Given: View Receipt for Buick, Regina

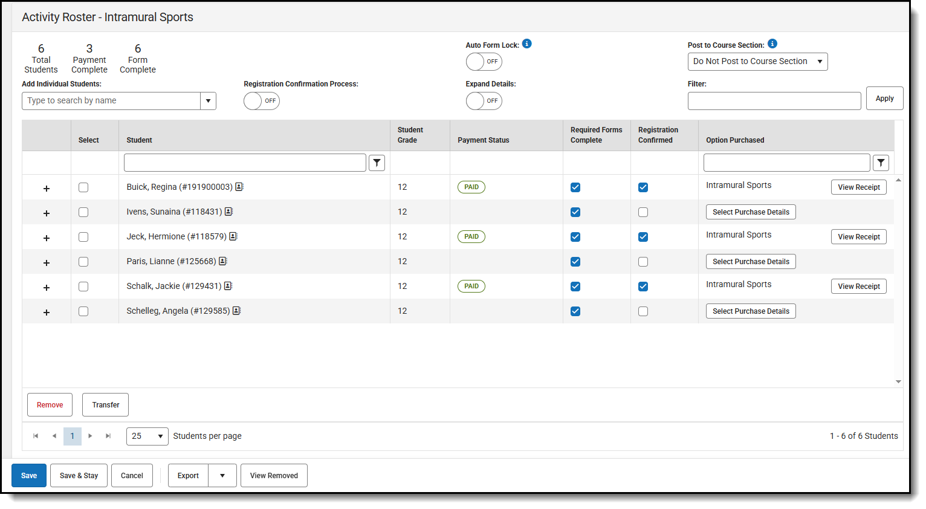Looking at the screenshot, I should point(859,187).
